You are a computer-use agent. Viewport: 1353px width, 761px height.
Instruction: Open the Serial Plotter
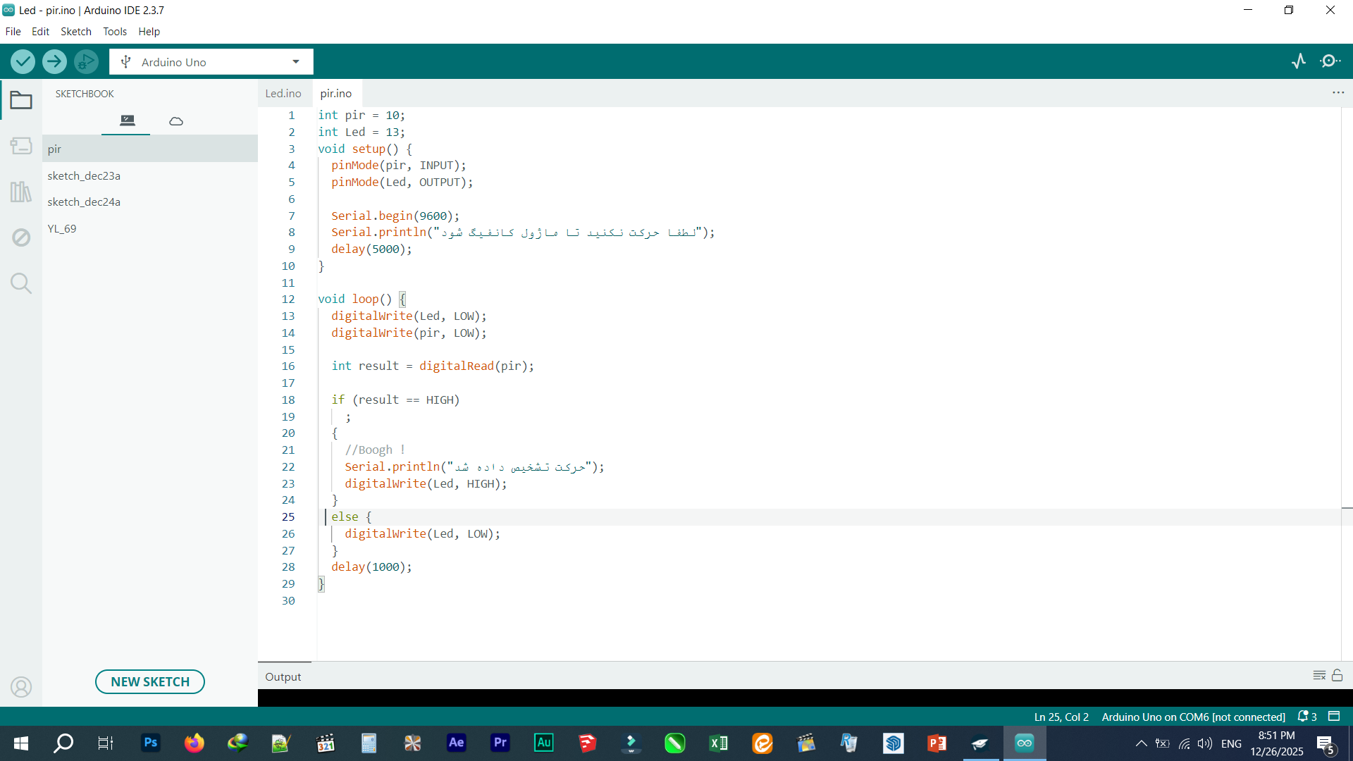(x=1299, y=61)
